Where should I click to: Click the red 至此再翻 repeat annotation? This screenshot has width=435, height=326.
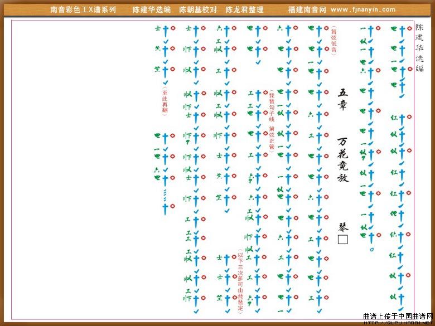(165, 99)
